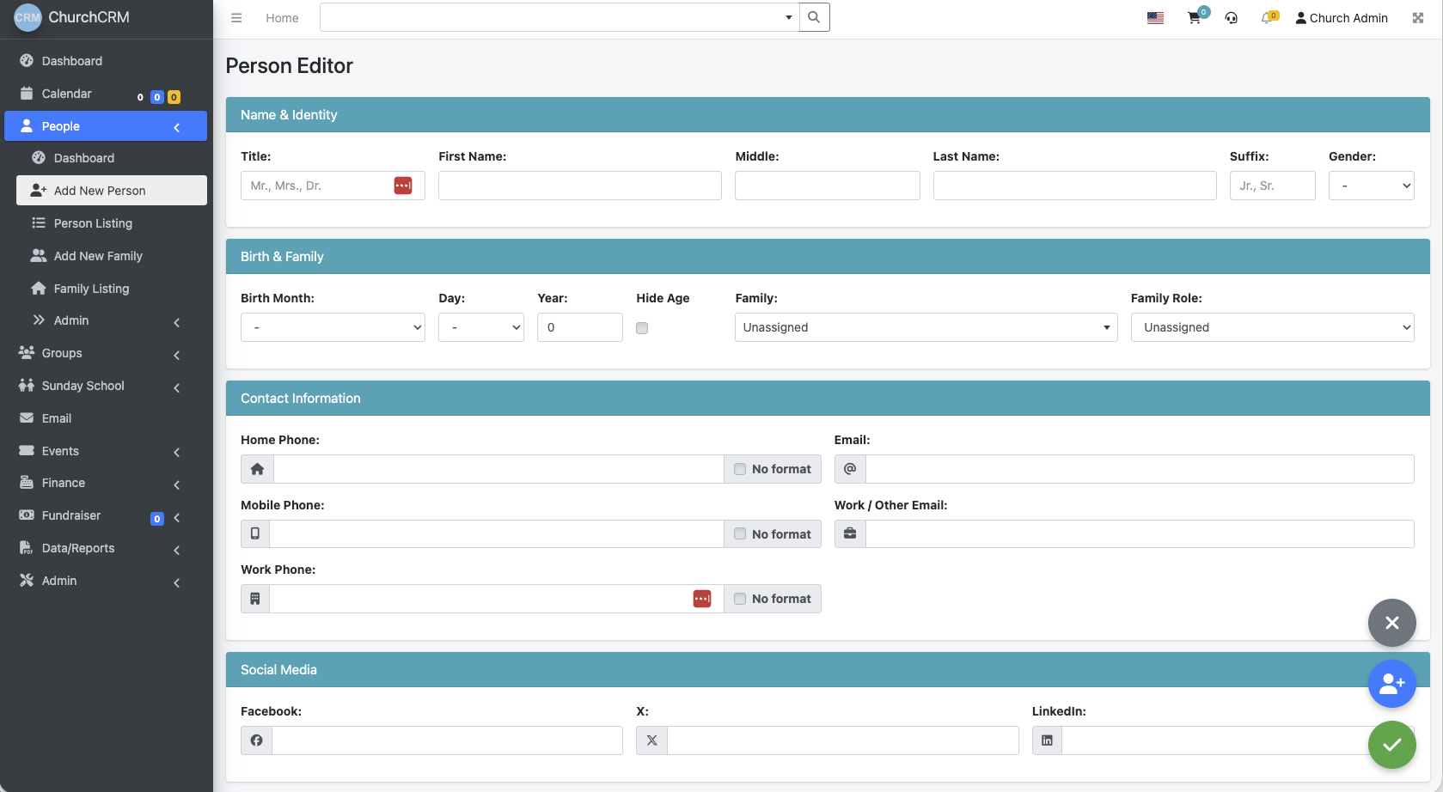The height and width of the screenshot is (792, 1443).
Task: Open the Gender dropdown
Action: point(1371,185)
